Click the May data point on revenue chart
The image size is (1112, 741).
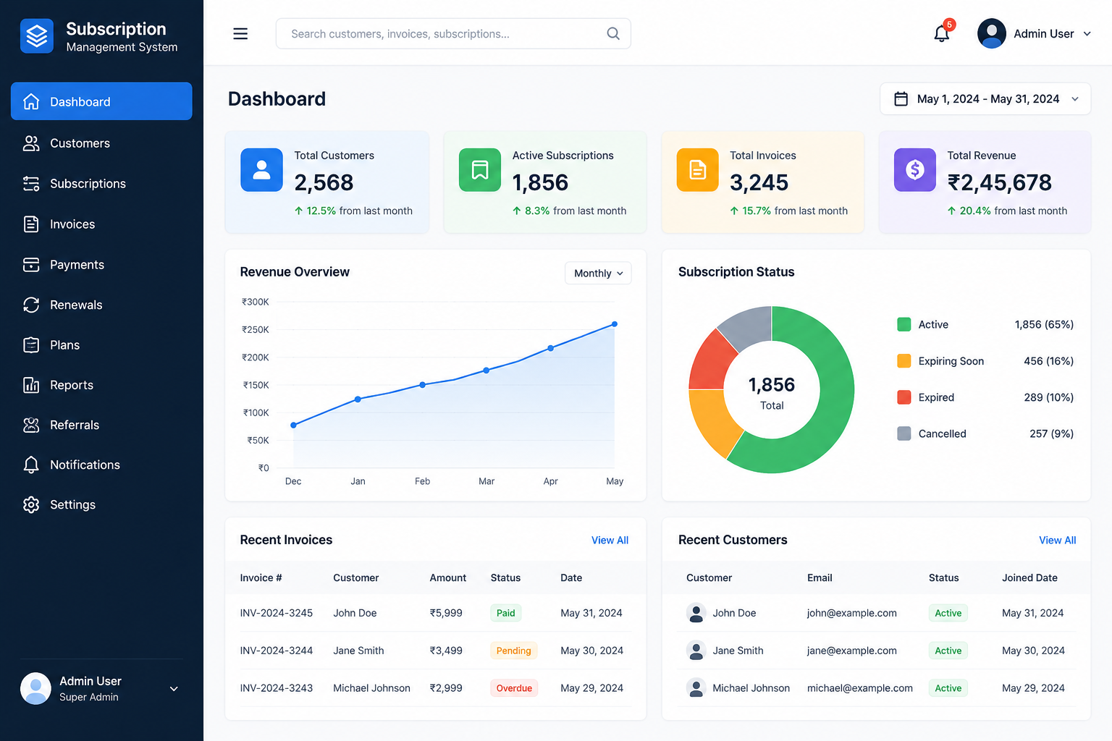pos(615,324)
